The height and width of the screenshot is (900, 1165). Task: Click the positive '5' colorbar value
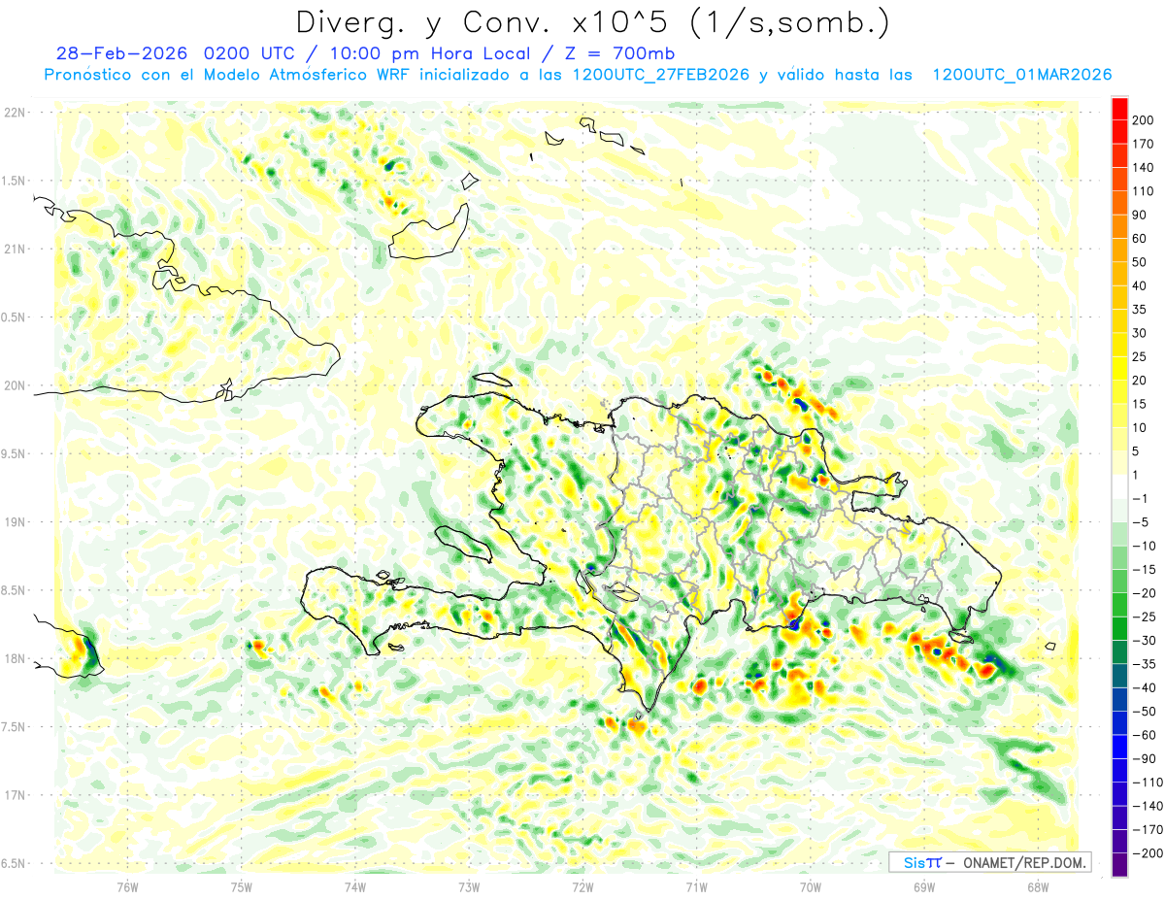tap(1137, 451)
